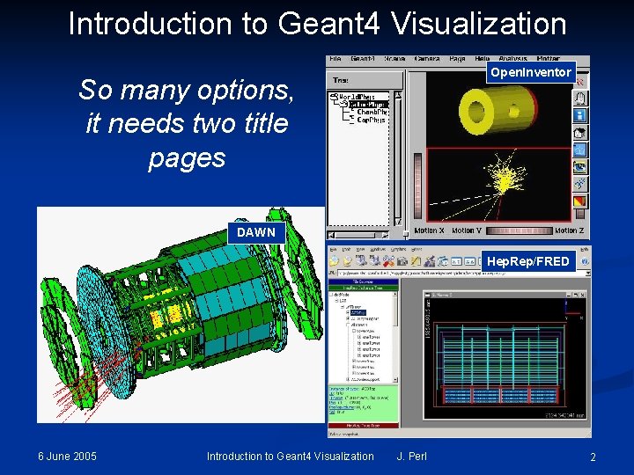
Task: Open the far-right menu in the FRED menu bar
Action: coord(585,250)
